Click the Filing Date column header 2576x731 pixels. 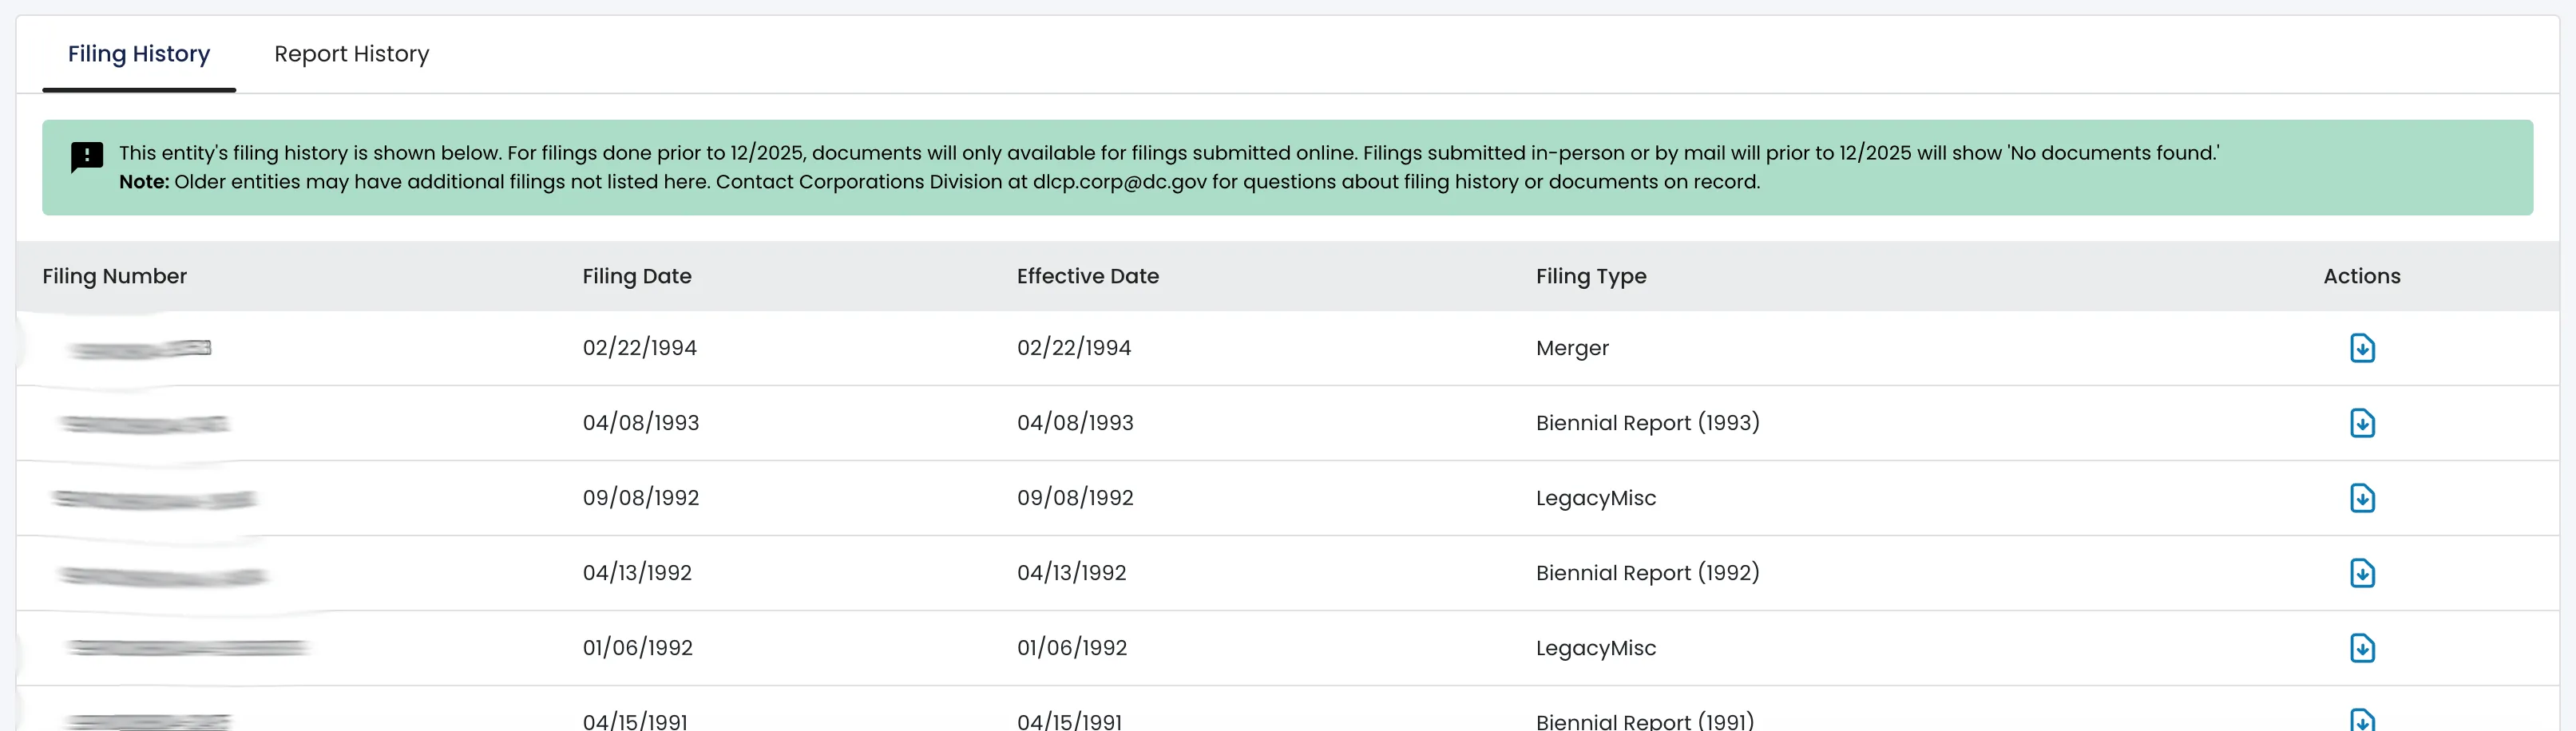[637, 276]
